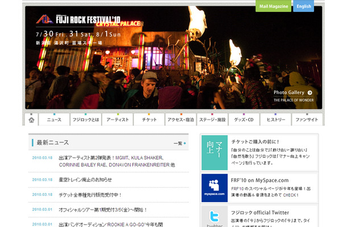Open the MySpace logo thumbnail
Screen dimensions: 347x227
214,188
